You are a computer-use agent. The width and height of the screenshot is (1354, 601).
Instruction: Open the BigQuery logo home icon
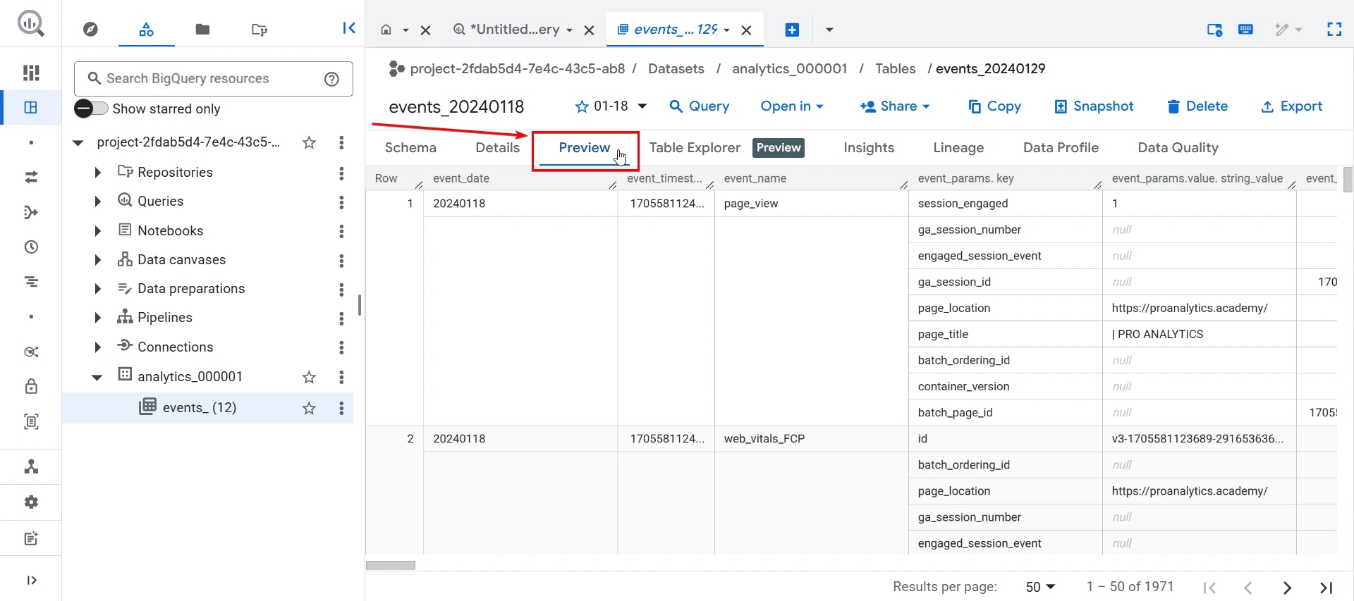tap(30, 24)
